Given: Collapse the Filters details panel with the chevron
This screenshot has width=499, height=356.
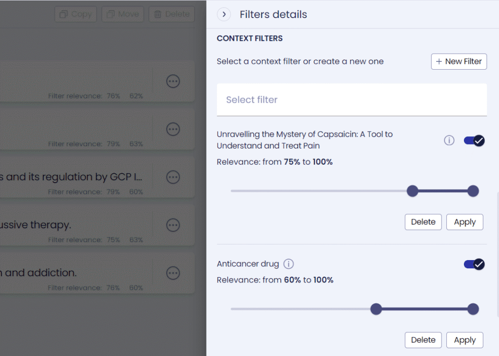Looking at the screenshot, I should [224, 14].
